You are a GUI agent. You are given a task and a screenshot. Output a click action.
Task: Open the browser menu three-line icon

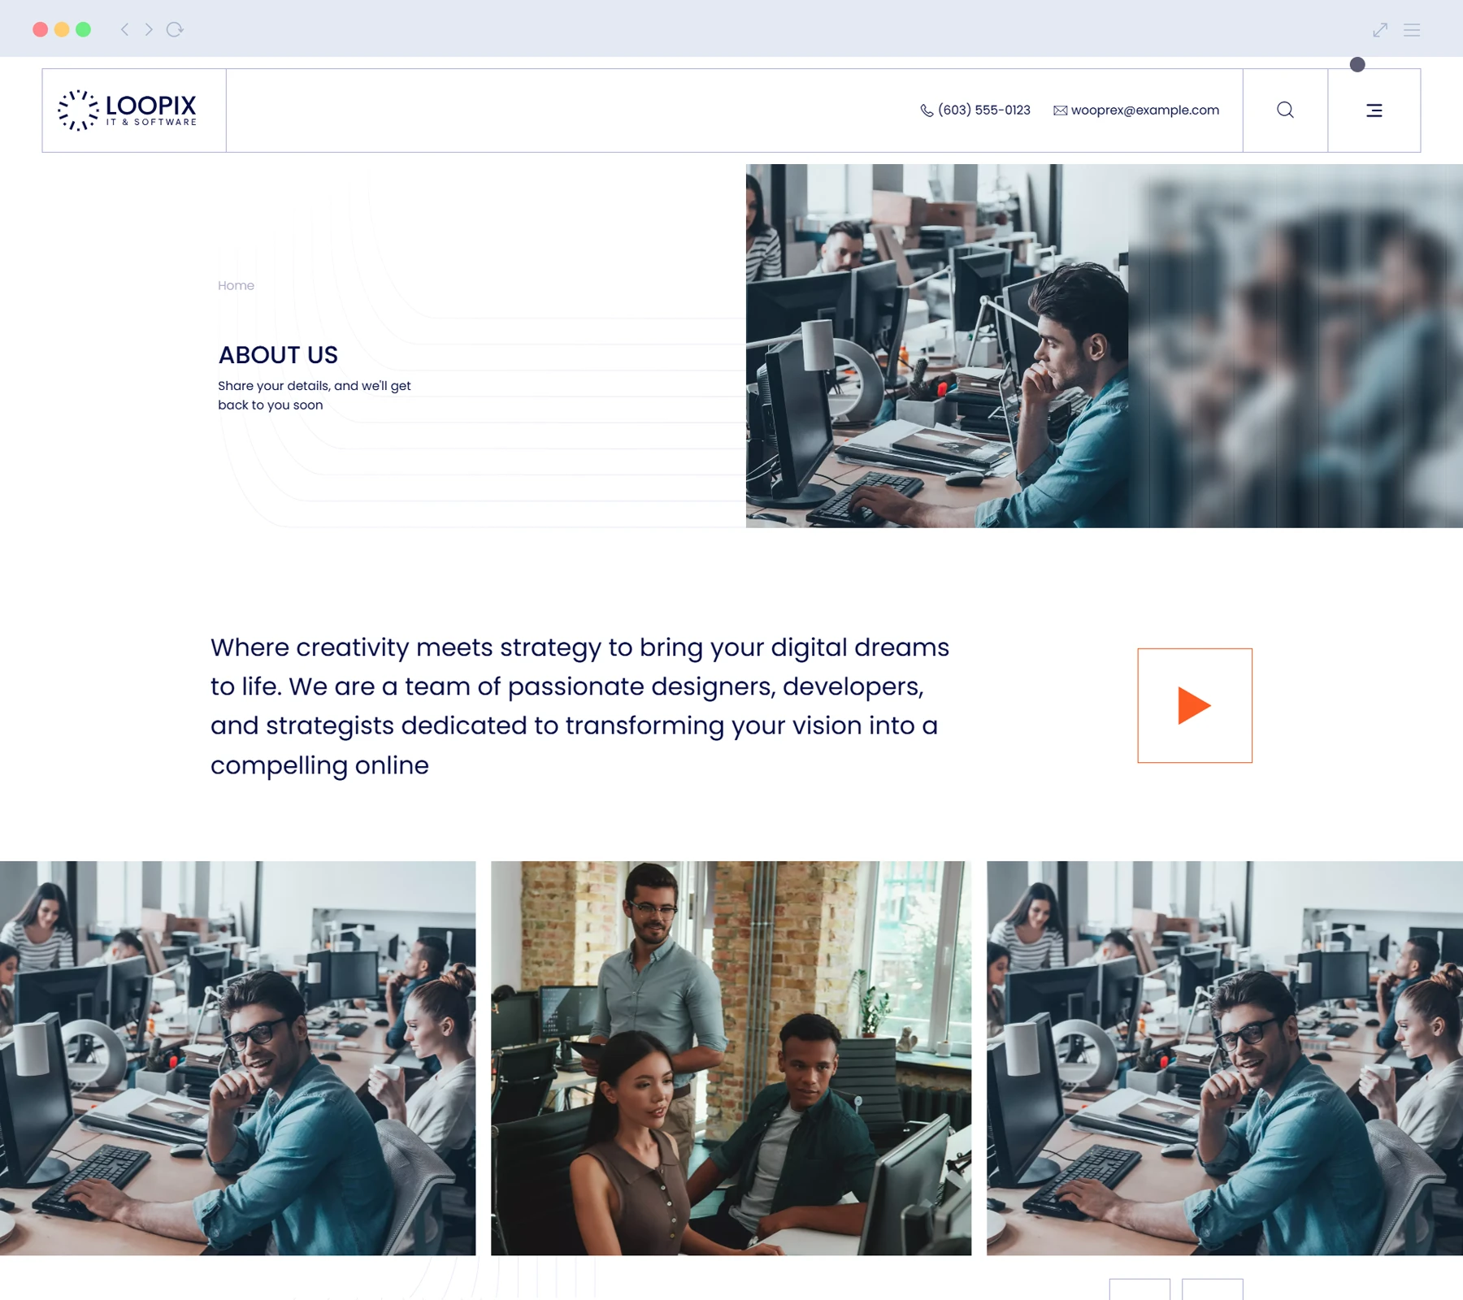coord(1412,30)
